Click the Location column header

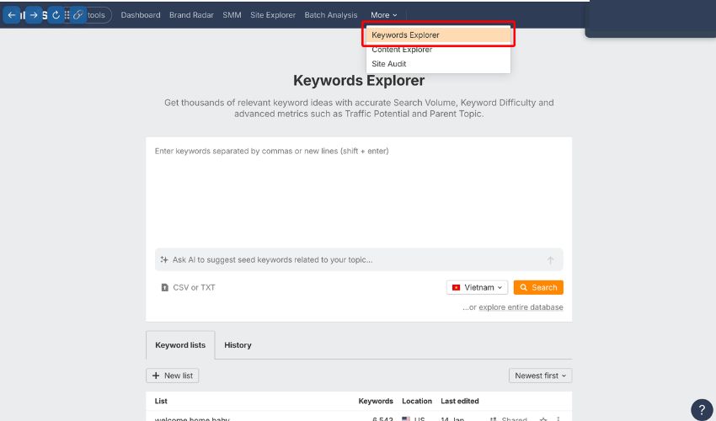(416, 401)
